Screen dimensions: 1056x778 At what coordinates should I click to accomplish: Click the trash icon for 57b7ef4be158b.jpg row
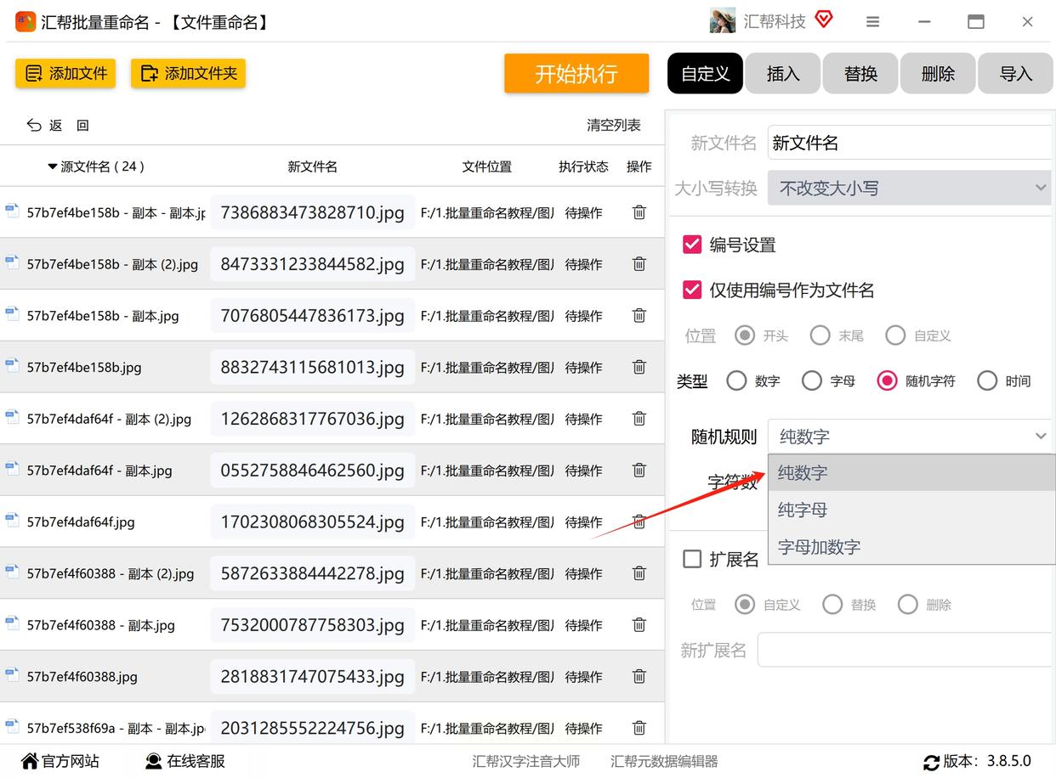[x=639, y=367]
